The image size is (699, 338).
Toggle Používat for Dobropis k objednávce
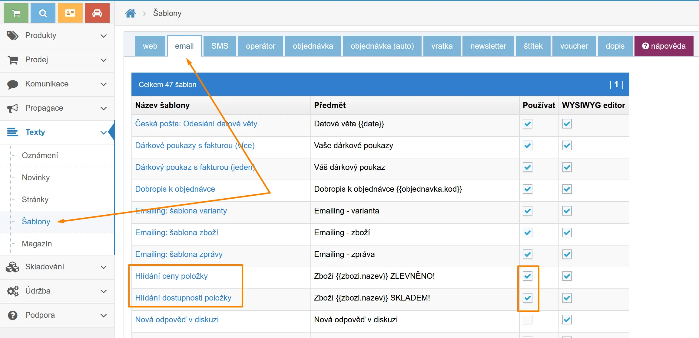coord(528,189)
